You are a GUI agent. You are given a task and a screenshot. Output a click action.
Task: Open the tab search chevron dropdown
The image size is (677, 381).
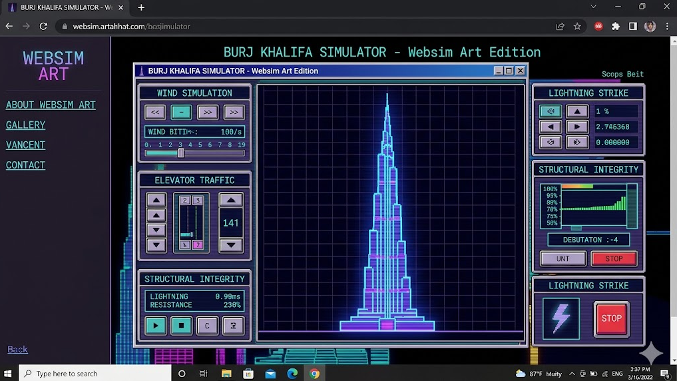click(594, 7)
